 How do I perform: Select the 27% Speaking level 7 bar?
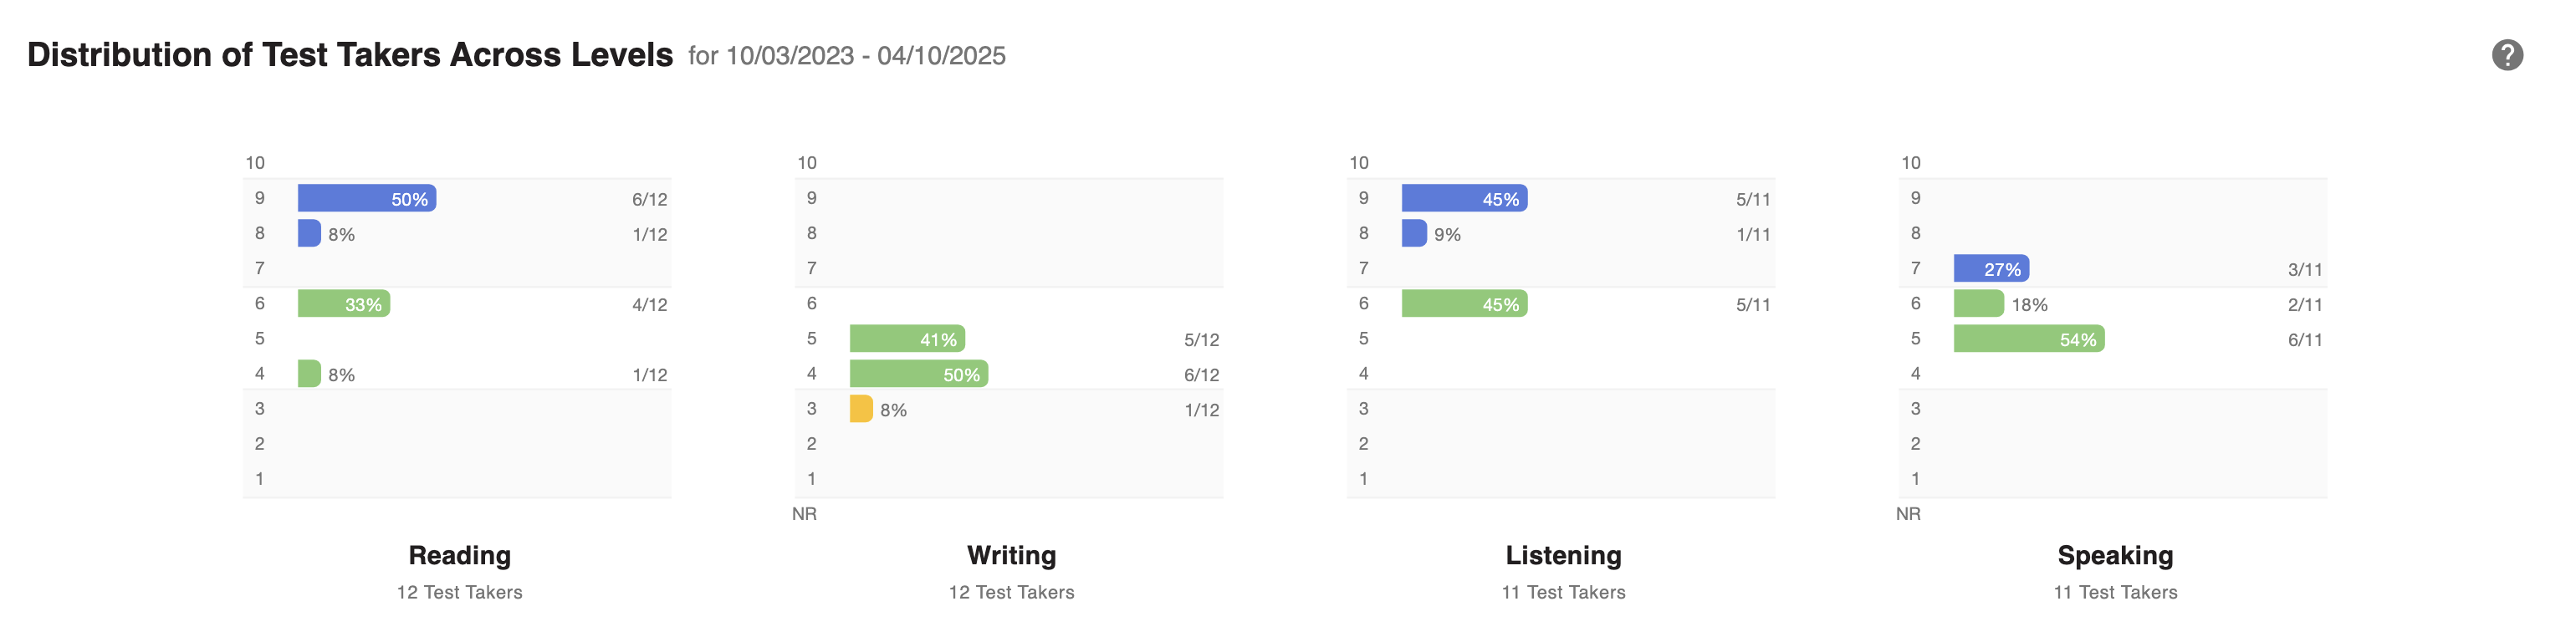click(x=1991, y=268)
